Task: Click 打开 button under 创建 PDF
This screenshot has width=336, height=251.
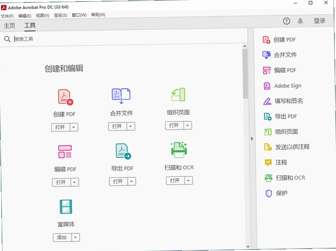Action: (x=61, y=128)
